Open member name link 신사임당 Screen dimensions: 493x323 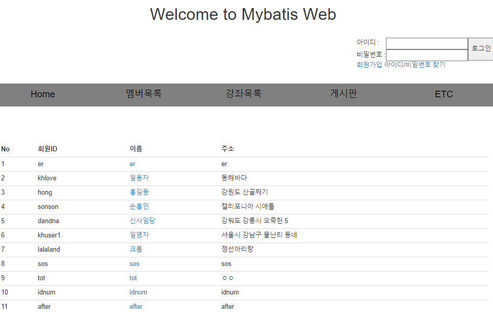click(142, 221)
